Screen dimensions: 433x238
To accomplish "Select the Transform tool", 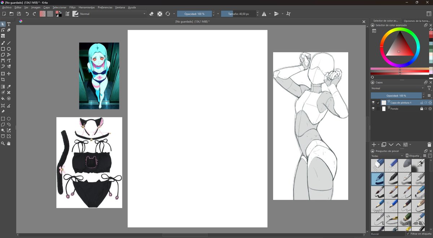I will (3, 74).
